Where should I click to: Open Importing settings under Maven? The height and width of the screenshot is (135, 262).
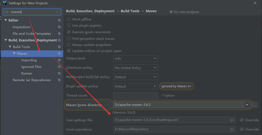tap(29, 60)
